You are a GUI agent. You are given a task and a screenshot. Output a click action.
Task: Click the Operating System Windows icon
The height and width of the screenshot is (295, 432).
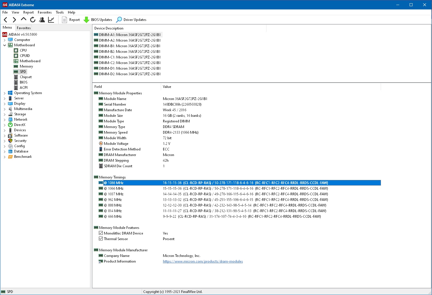(10, 93)
